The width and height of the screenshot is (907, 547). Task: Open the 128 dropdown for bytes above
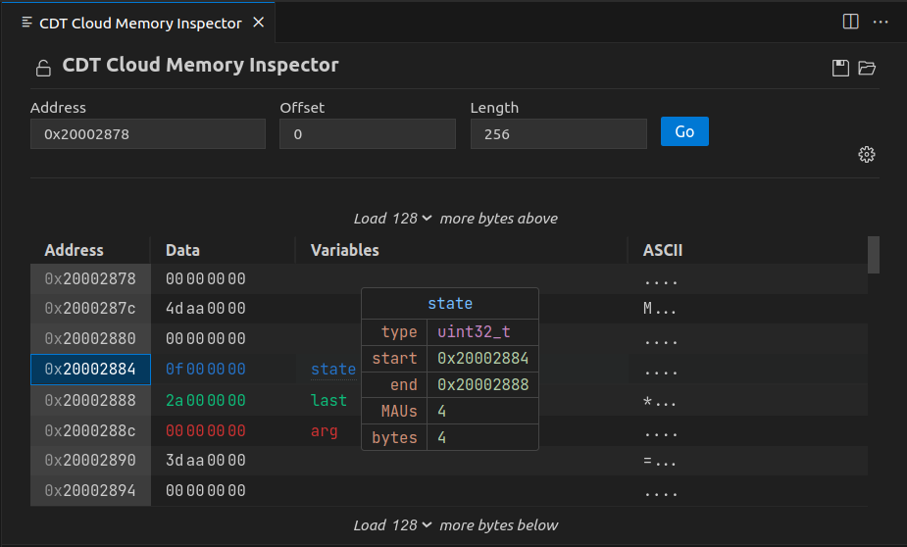pyautogui.click(x=412, y=218)
